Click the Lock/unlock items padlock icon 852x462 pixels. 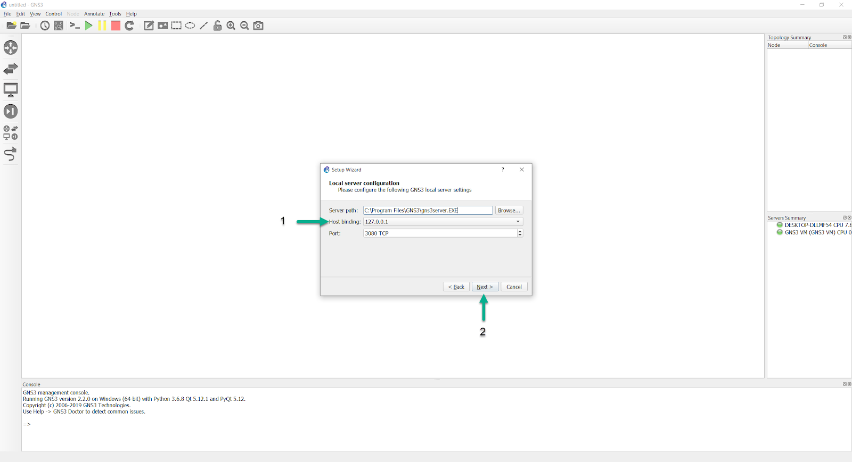pos(217,26)
